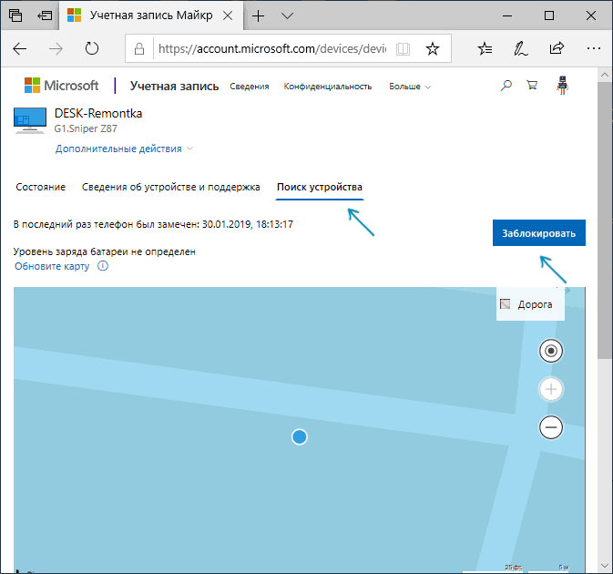613x574 pixels.
Task: Search Microsoft site with magnifier icon
Action: pyautogui.click(x=506, y=86)
